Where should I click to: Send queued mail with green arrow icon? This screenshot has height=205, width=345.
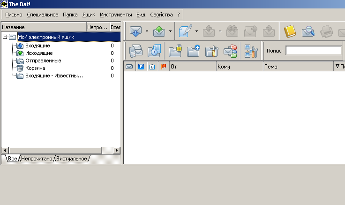pyautogui.click(x=159, y=31)
